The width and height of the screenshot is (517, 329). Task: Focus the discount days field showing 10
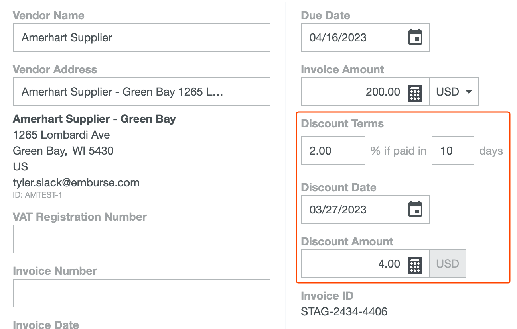tap(452, 151)
